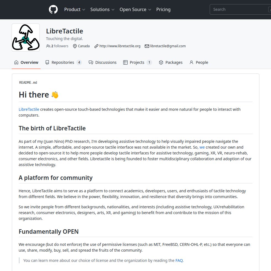Image resolution: width=271 pixels, height=271 pixels.
Task: Click the libretactile@gmail.com email link
Action: 168,46
